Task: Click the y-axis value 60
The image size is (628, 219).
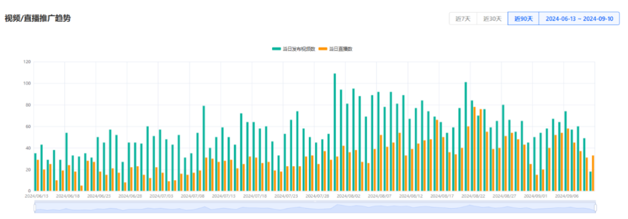Action: 28,127
